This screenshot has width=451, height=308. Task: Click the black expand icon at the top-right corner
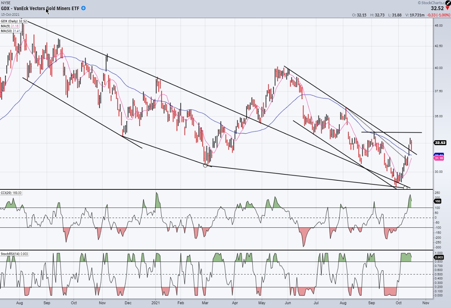pyautogui.click(x=448, y=3)
